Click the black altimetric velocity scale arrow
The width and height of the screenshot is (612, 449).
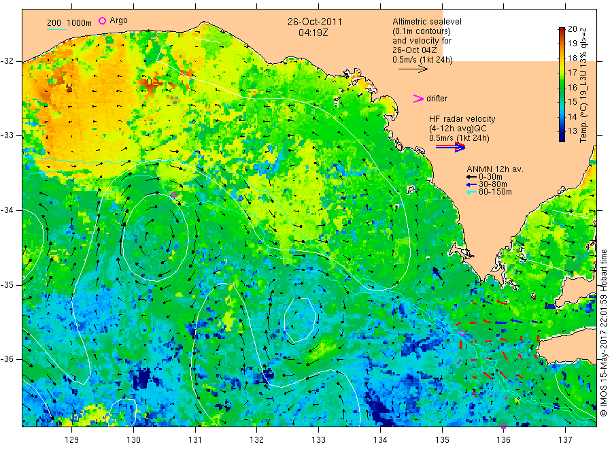413,69
